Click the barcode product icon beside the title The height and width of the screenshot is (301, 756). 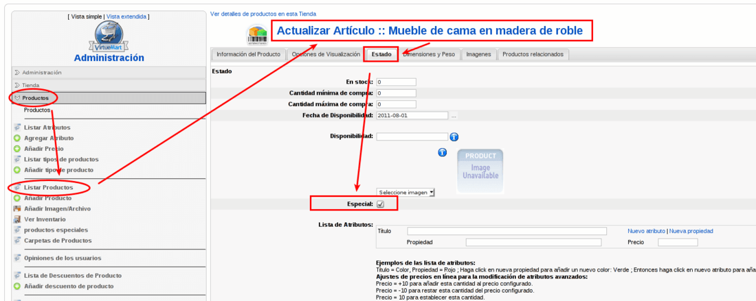[258, 35]
